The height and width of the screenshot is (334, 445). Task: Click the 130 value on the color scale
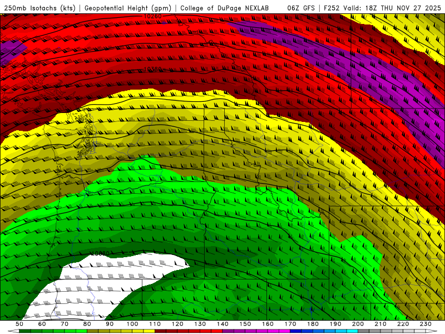tap(200, 324)
